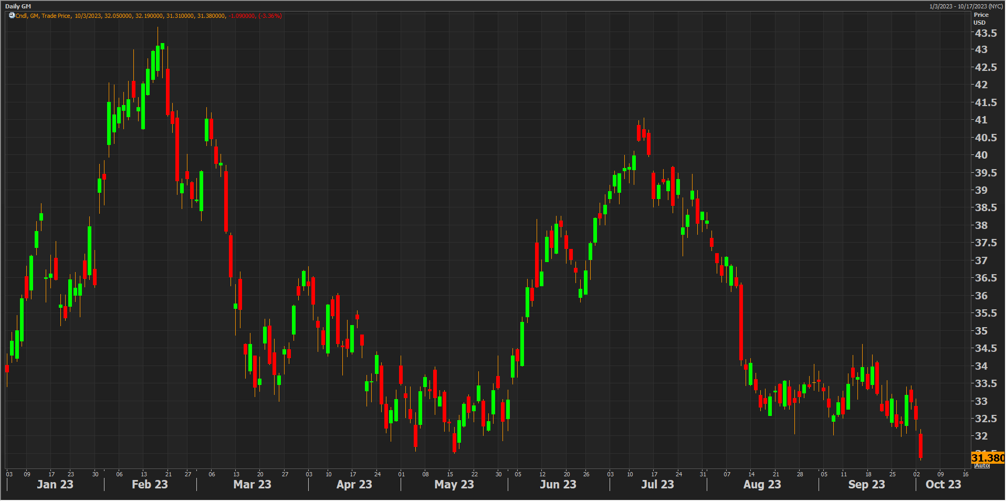This screenshot has height=501, width=1006.
Task: Toggle the Auto scale button on price axis
Action: [x=982, y=466]
